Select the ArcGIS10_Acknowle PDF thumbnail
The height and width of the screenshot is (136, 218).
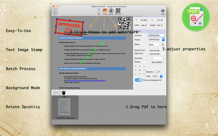click(65, 107)
